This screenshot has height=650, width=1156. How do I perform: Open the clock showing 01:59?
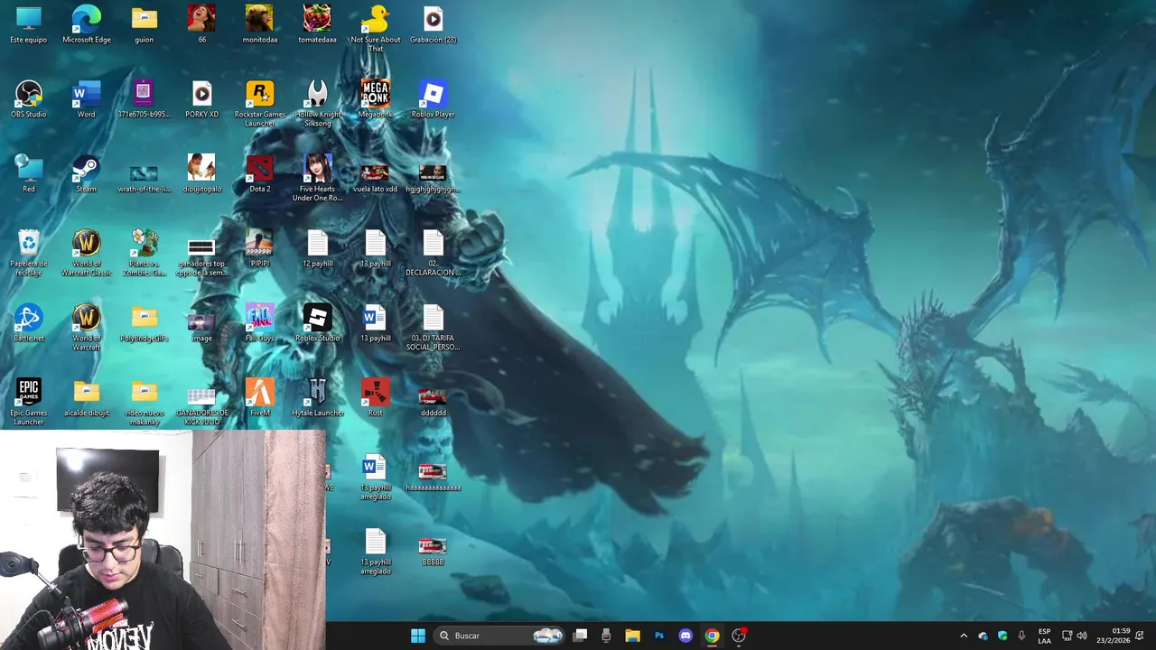pos(1113,636)
